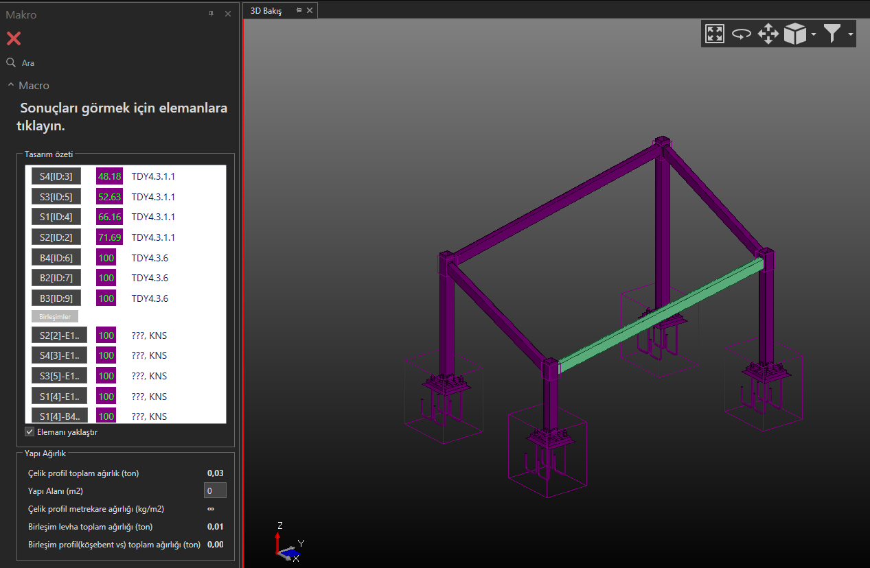Click the search magnifier icon

click(x=11, y=62)
